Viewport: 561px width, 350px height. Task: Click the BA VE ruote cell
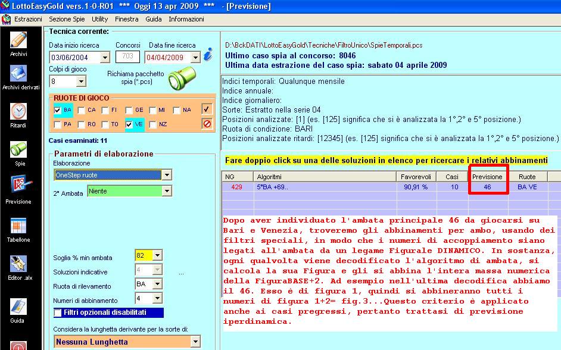pos(528,187)
